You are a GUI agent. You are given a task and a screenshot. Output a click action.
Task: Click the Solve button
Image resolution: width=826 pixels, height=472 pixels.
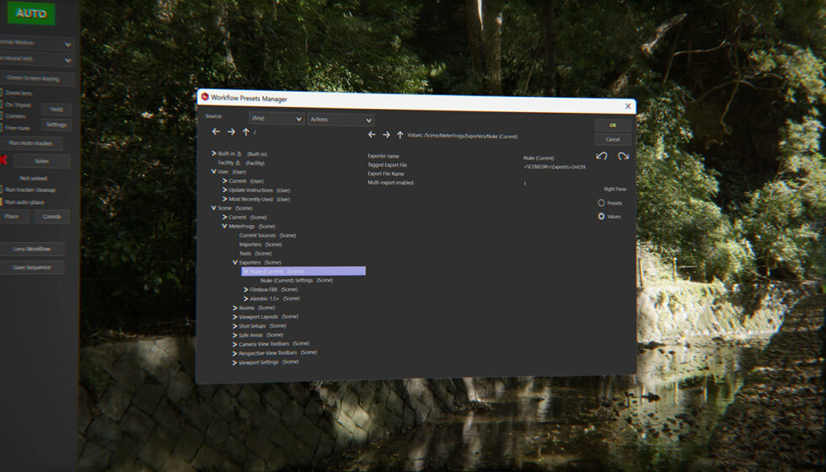(x=41, y=161)
